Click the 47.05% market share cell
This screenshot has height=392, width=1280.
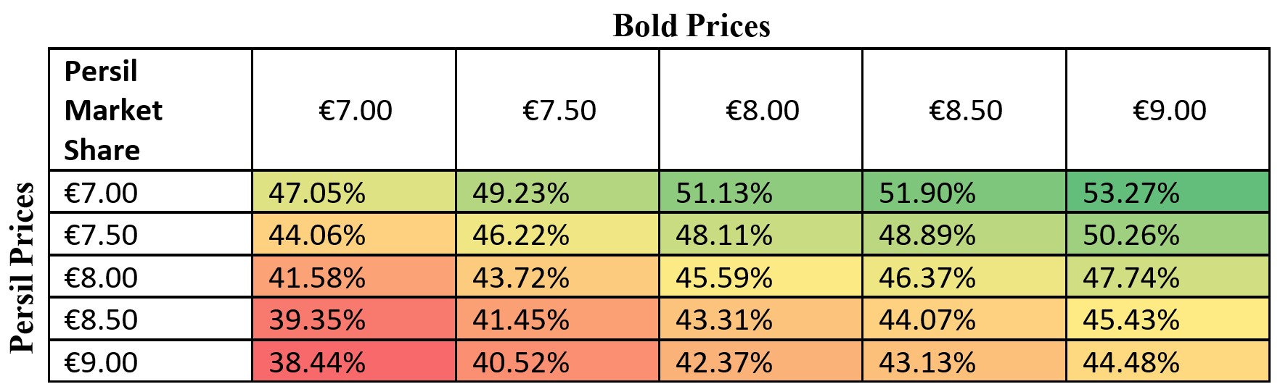tap(355, 193)
